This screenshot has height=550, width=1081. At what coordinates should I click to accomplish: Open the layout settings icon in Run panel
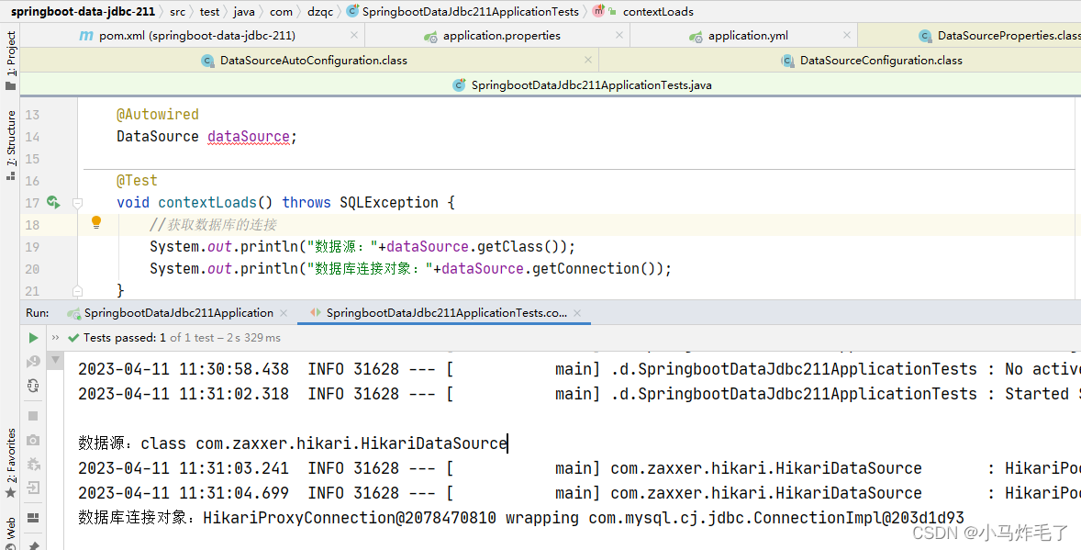tap(33, 518)
